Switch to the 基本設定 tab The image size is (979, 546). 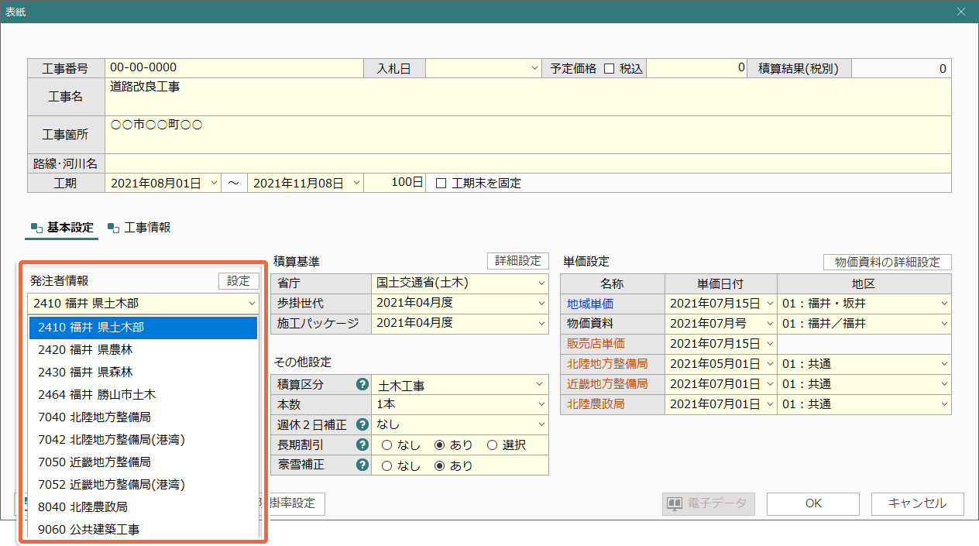(63, 228)
